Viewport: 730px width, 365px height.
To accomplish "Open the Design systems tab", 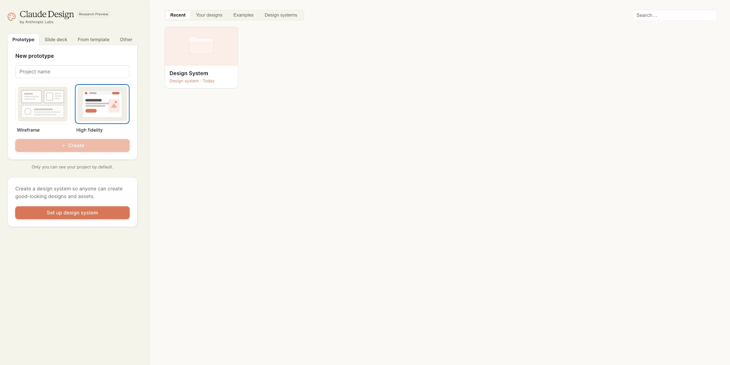I will [x=281, y=15].
